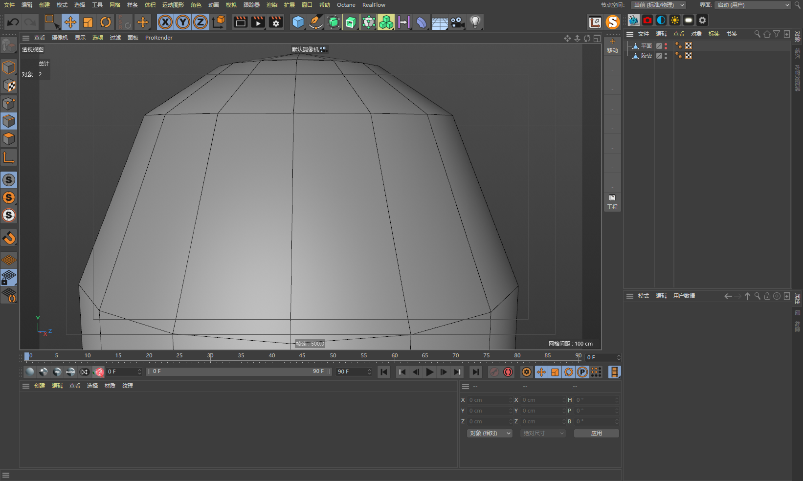This screenshot has width=803, height=481.
Task: Toggle layer checkbox of 平面 object
Action: 659,46
